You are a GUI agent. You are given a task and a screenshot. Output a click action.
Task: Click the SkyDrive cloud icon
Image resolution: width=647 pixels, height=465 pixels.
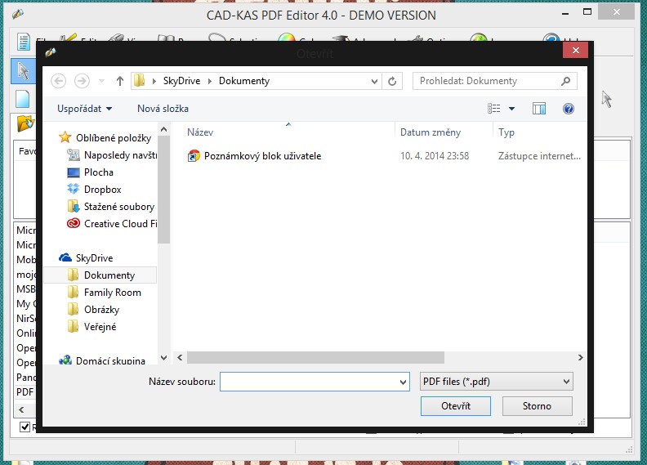click(65, 258)
